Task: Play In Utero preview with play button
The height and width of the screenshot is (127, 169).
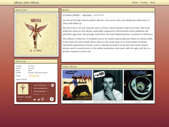Action: tap(52, 99)
